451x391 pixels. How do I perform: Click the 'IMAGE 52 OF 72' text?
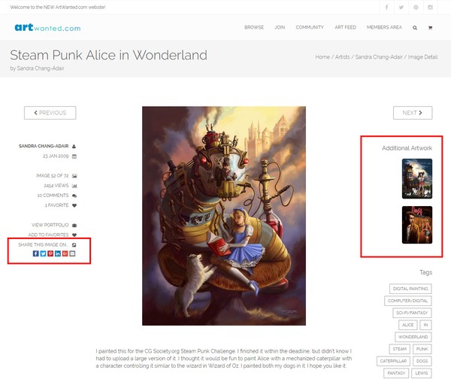(x=53, y=175)
